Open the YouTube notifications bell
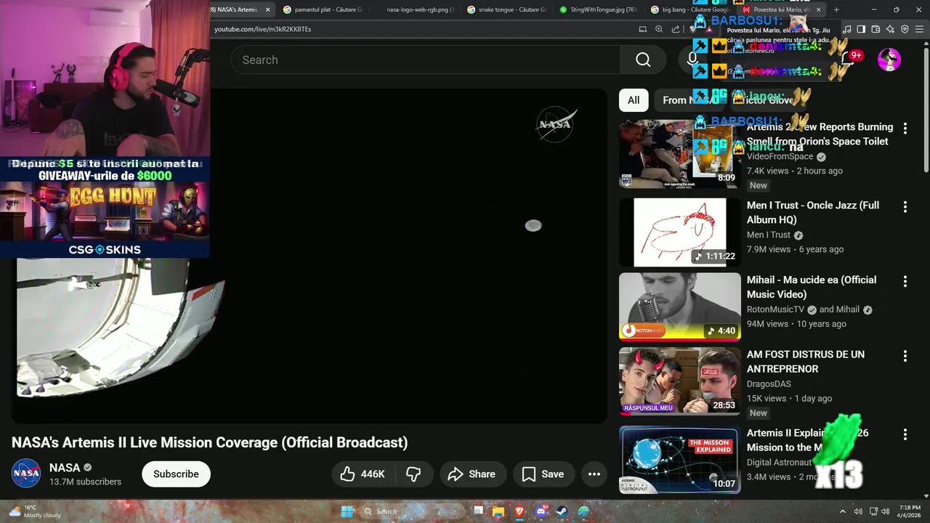 [849, 60]
